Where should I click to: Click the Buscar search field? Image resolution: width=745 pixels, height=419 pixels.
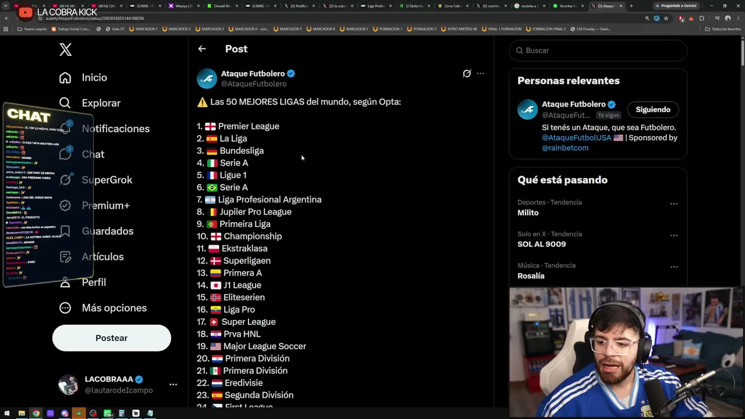(x=598, y=51)
